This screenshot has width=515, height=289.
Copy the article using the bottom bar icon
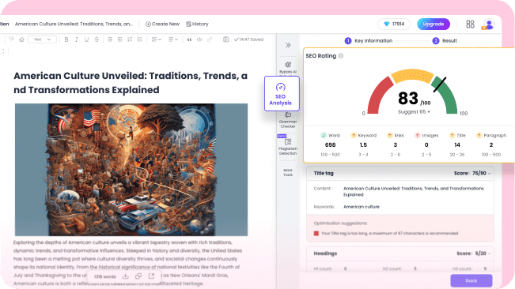click(138, 276)
